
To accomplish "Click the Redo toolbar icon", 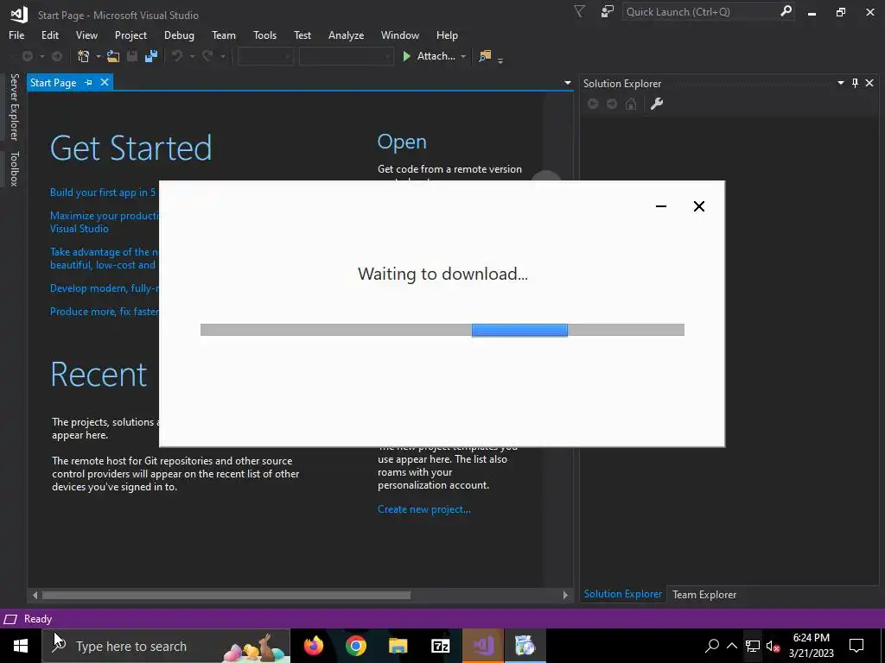I will point(207,56).
